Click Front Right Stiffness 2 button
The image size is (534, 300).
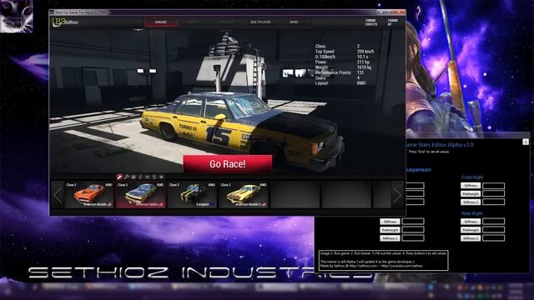click(471, 202)
